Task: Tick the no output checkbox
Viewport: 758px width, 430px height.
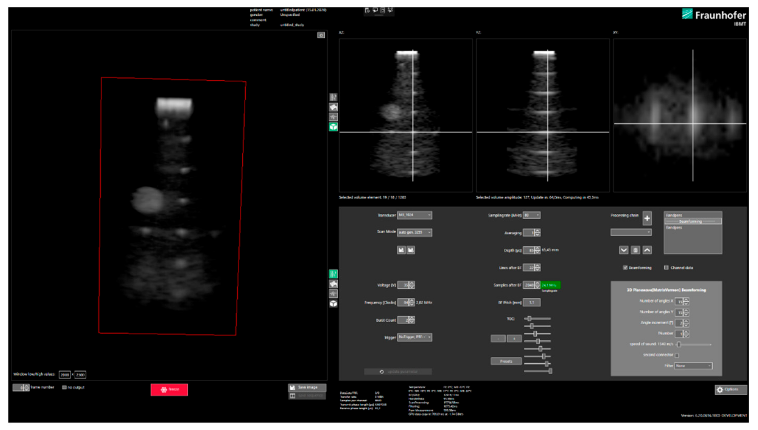Action: [64, 387]
